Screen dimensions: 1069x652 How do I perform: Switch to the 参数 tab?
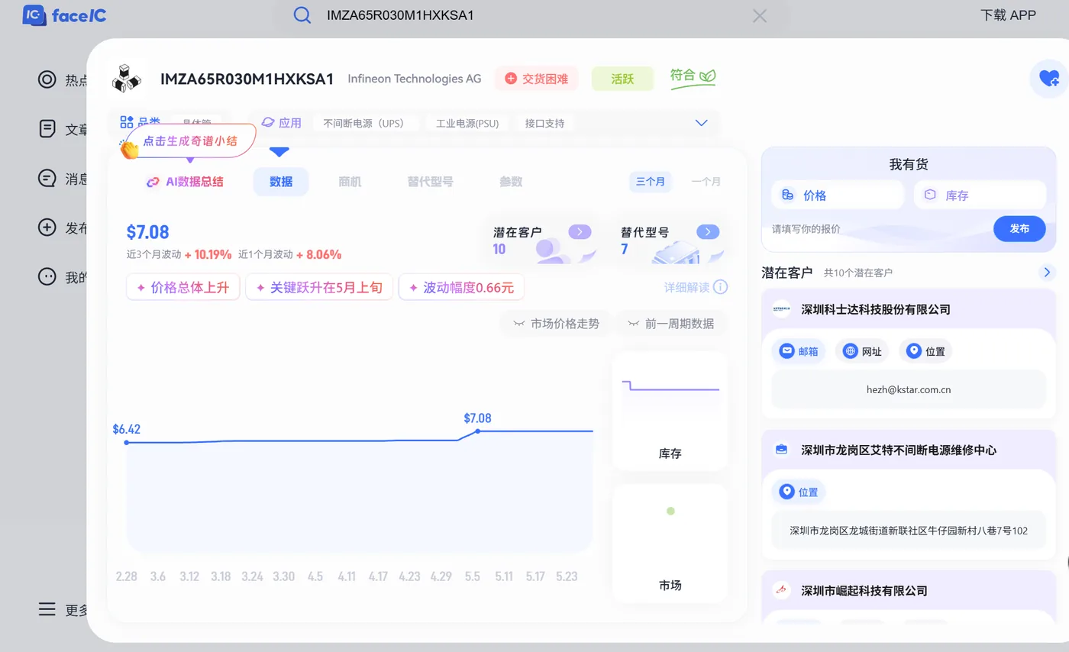pos(511,182)
